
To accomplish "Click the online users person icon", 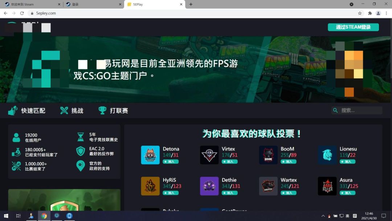I will click(x=16, y=137).
